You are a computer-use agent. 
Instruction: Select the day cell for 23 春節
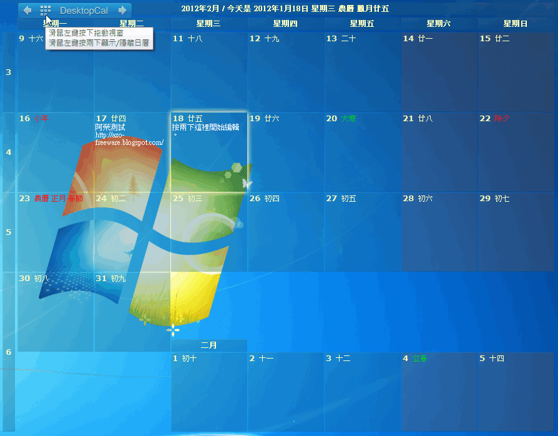point(56,232)
